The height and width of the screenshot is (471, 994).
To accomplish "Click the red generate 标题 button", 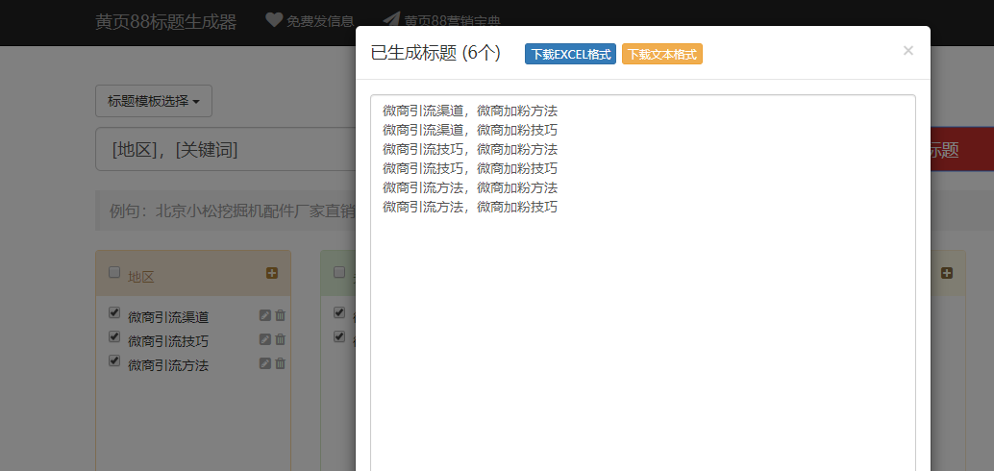I will [x=961, y=150].
